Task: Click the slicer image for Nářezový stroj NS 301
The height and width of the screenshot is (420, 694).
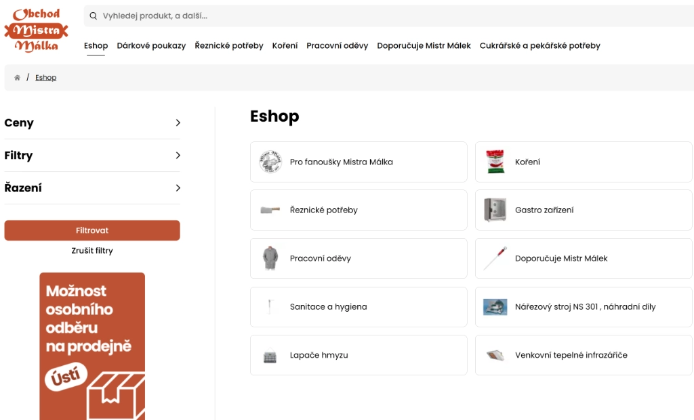Action: (x=495, y=307)
